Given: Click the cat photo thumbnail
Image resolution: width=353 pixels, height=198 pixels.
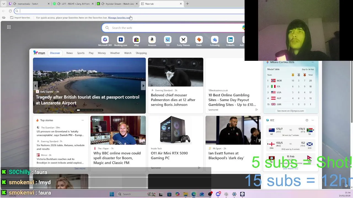Looking at the screenshot, I should [176, 72].
